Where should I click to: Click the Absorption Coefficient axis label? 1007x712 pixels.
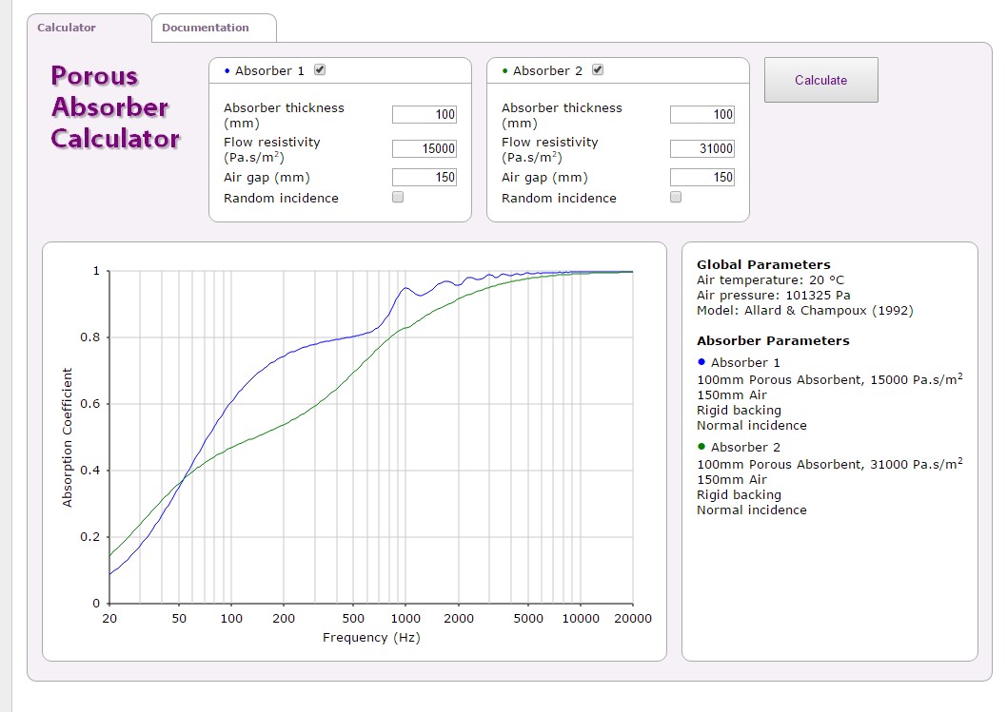[68, 437]
